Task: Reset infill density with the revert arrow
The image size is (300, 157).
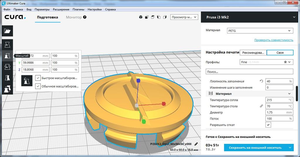Action: [261, 81]
